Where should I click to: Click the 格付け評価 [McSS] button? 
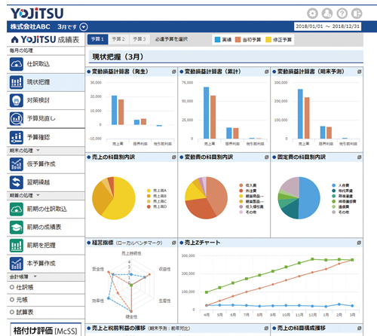click(x=45, y=330)
